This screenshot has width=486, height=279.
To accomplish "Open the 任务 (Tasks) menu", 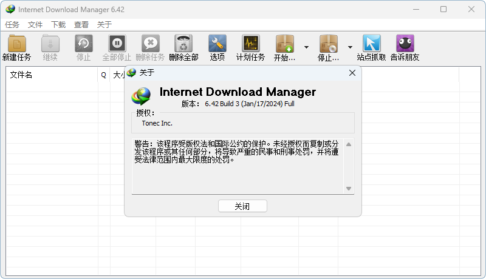I will click(12, 25).
